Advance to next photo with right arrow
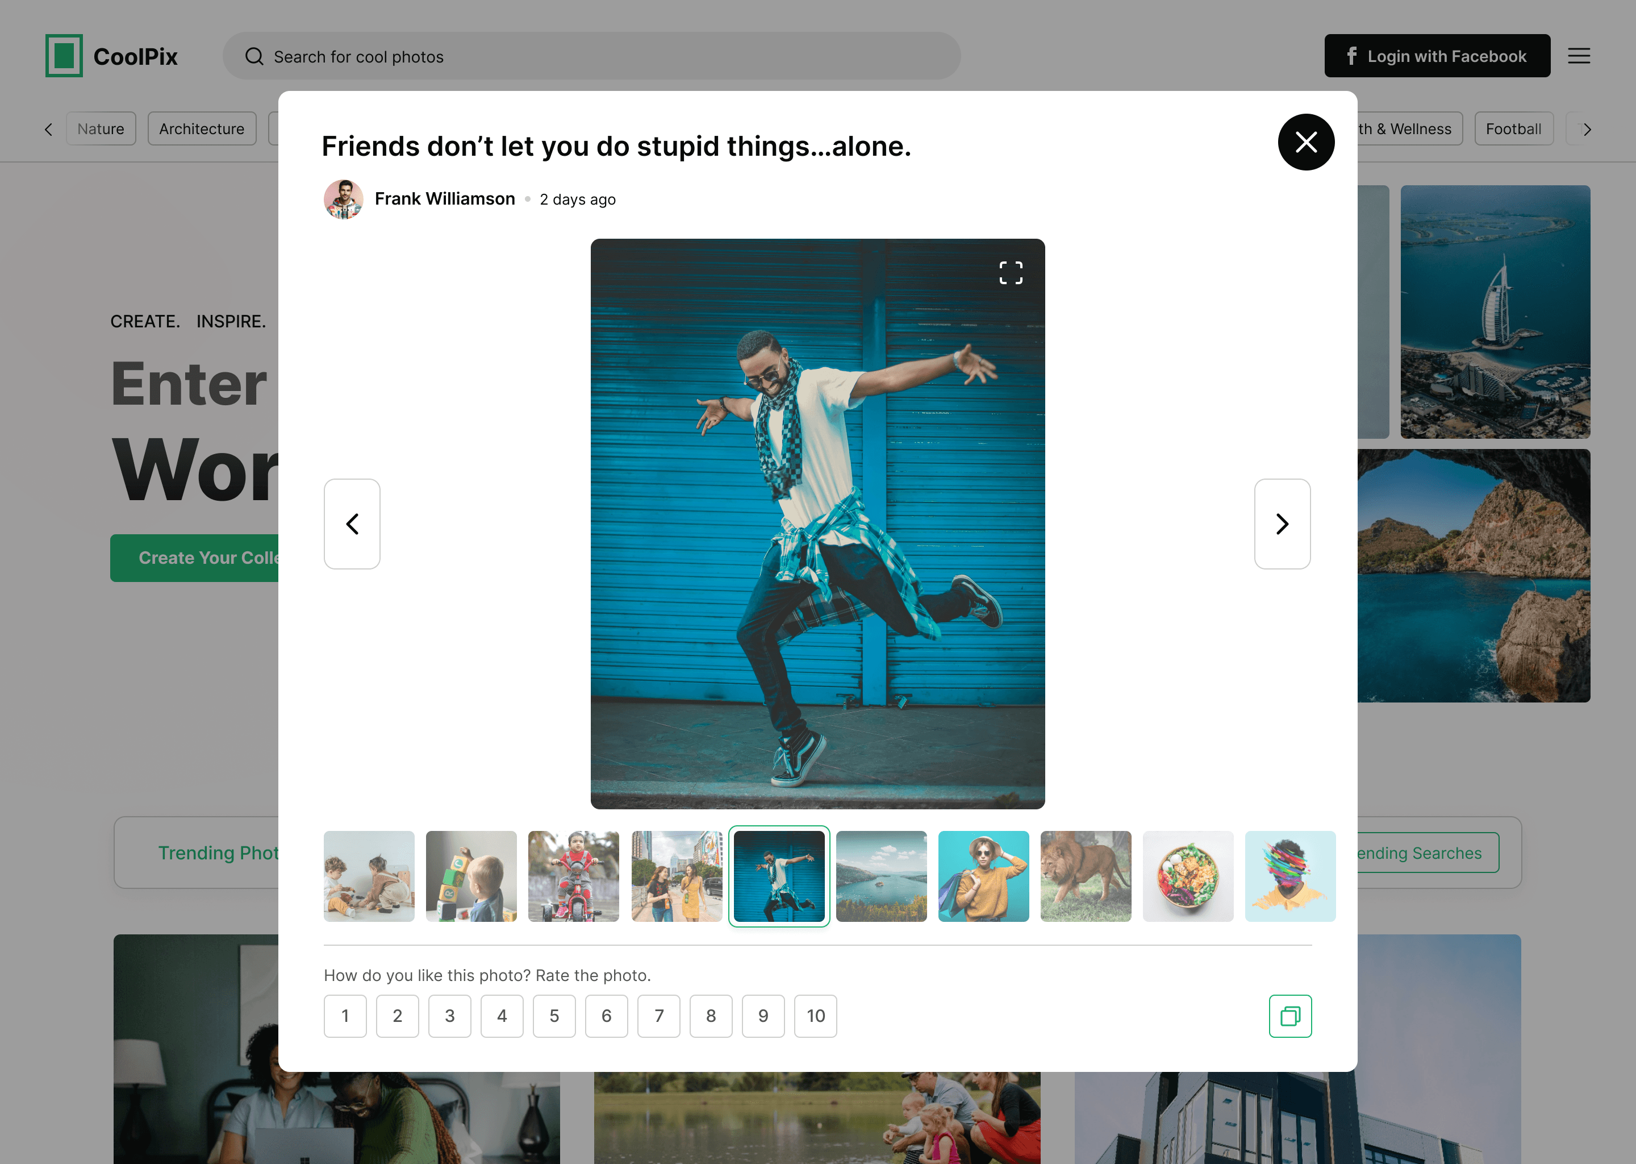 (1282, 524)
